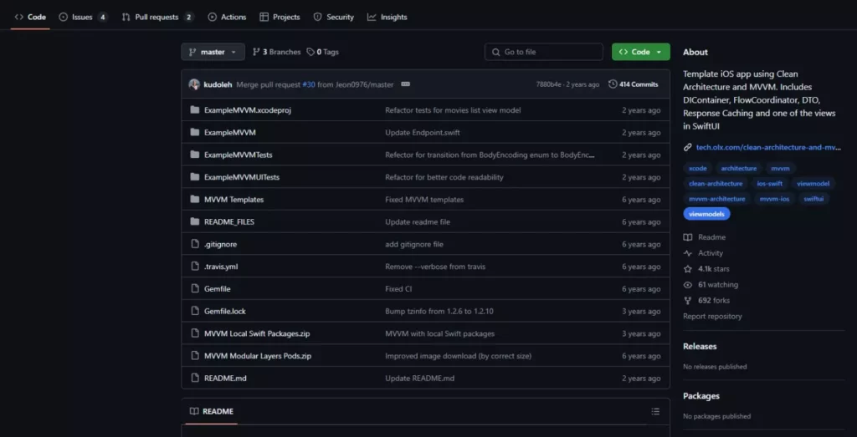The height and width of the screenshot is (437, 857).
Task: Open commit 'Remove --verbose from travis'
Action: point(435,267)
